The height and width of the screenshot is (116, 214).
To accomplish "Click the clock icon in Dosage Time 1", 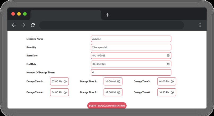I will (65, 81).
